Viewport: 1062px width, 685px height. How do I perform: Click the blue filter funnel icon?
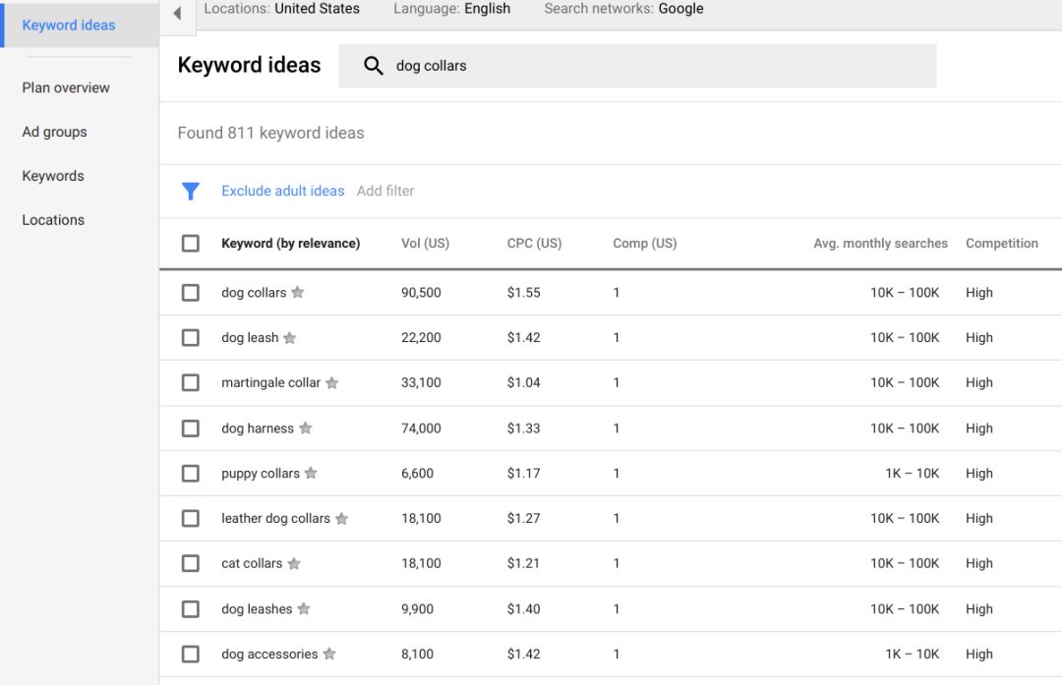191,192
